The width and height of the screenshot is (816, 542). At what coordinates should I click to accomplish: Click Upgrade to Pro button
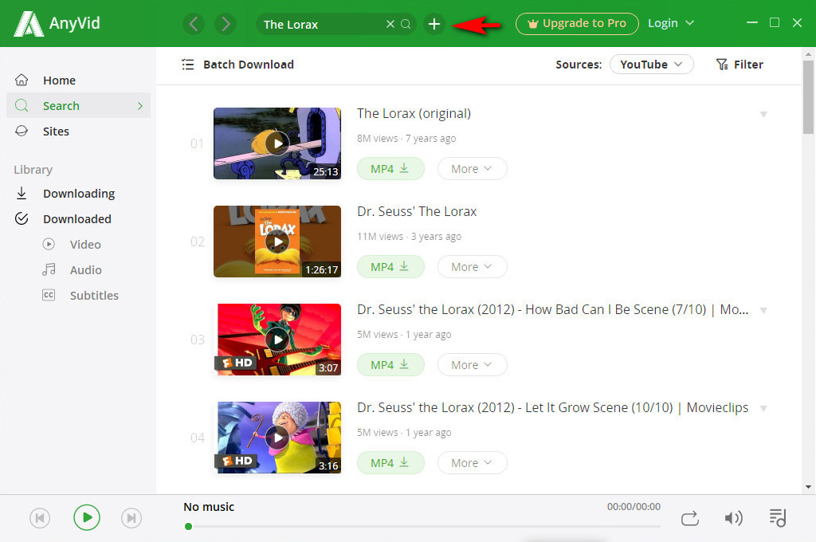tap(577, 24)
